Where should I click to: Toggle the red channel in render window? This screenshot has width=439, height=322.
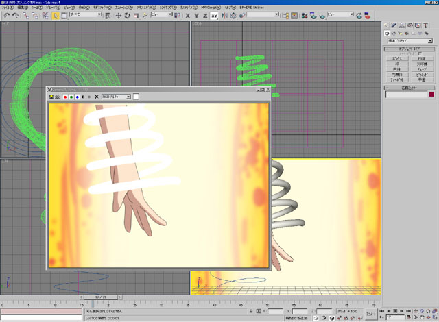pyautogui.click(x=65, y=97)
